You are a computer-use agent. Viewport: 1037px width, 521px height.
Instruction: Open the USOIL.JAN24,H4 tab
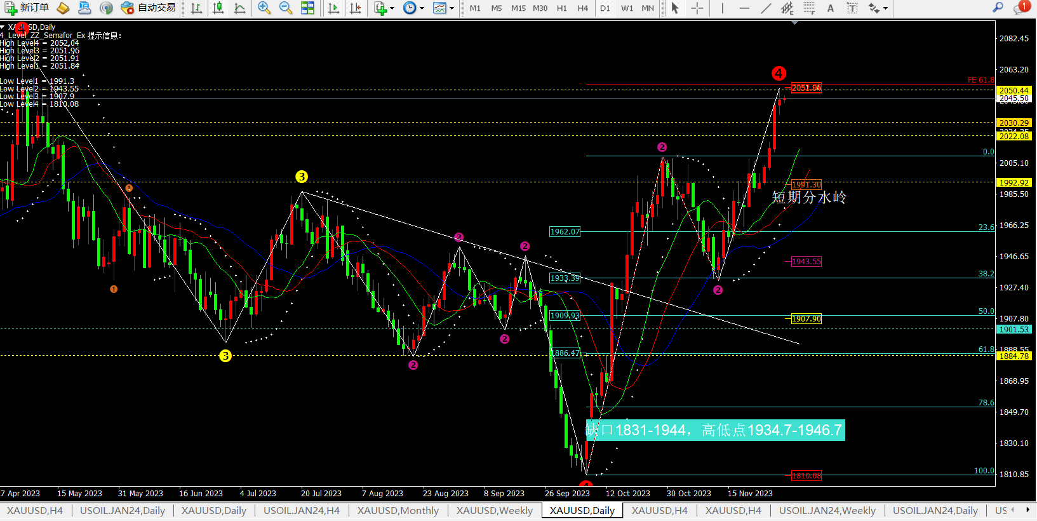click(302, 510)
